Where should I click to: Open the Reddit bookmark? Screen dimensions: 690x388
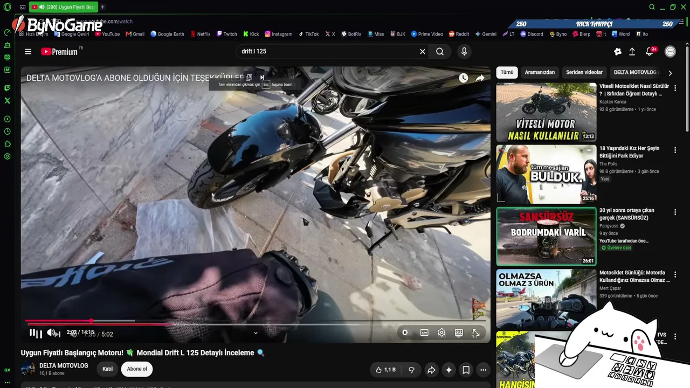point(459,34)
